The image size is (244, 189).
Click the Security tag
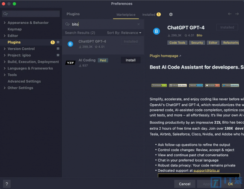(x=197, y=43)
